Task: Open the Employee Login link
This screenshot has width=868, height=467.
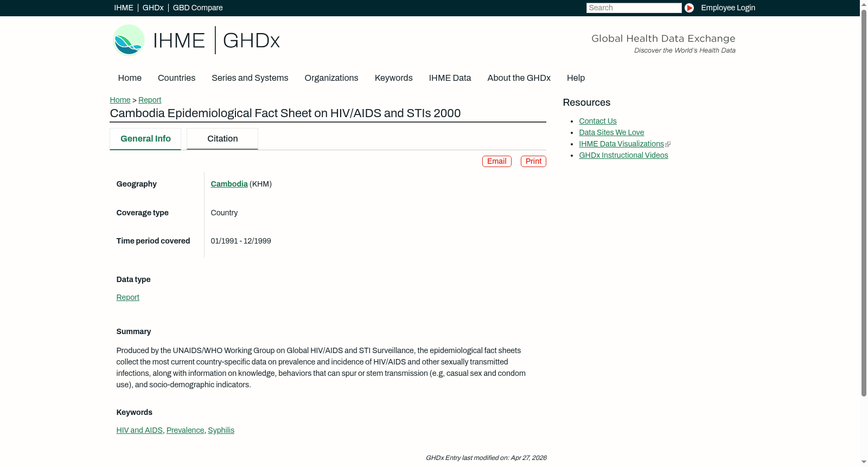Action: (728, 8)
